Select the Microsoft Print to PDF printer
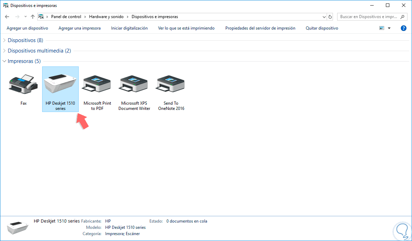This screenshot has height=241, width=412. pos(97,84)
